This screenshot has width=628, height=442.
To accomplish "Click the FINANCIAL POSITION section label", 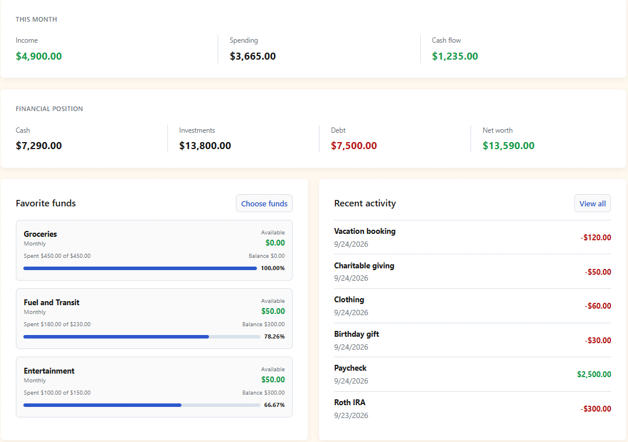I will tap(49, 109).
